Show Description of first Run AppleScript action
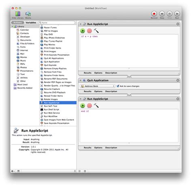The image size is (192, 187). (x=111, y=73)
